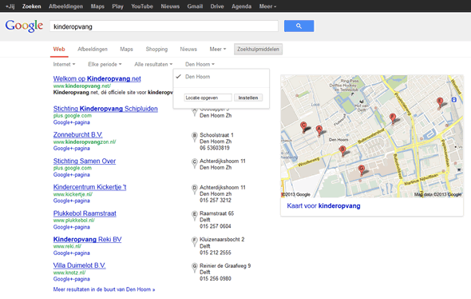Click map pin E on the map
Image resolution: width=471 pixels, height=299 pixels.
pos(440,102)
